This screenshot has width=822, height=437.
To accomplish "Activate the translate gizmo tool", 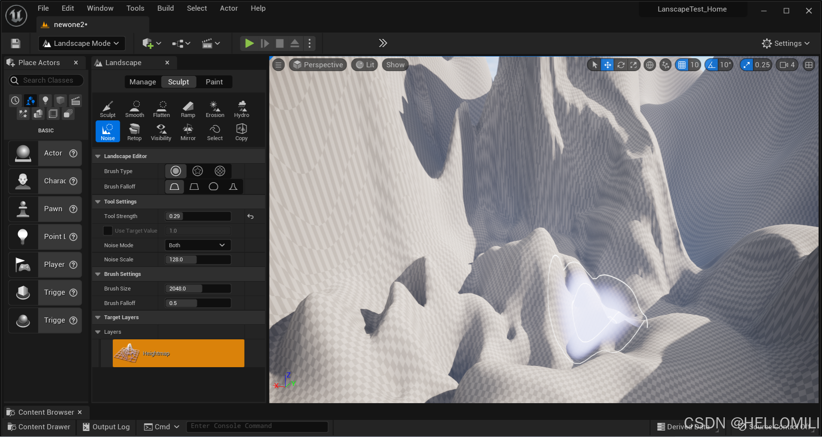I will (x=607, y=65).
